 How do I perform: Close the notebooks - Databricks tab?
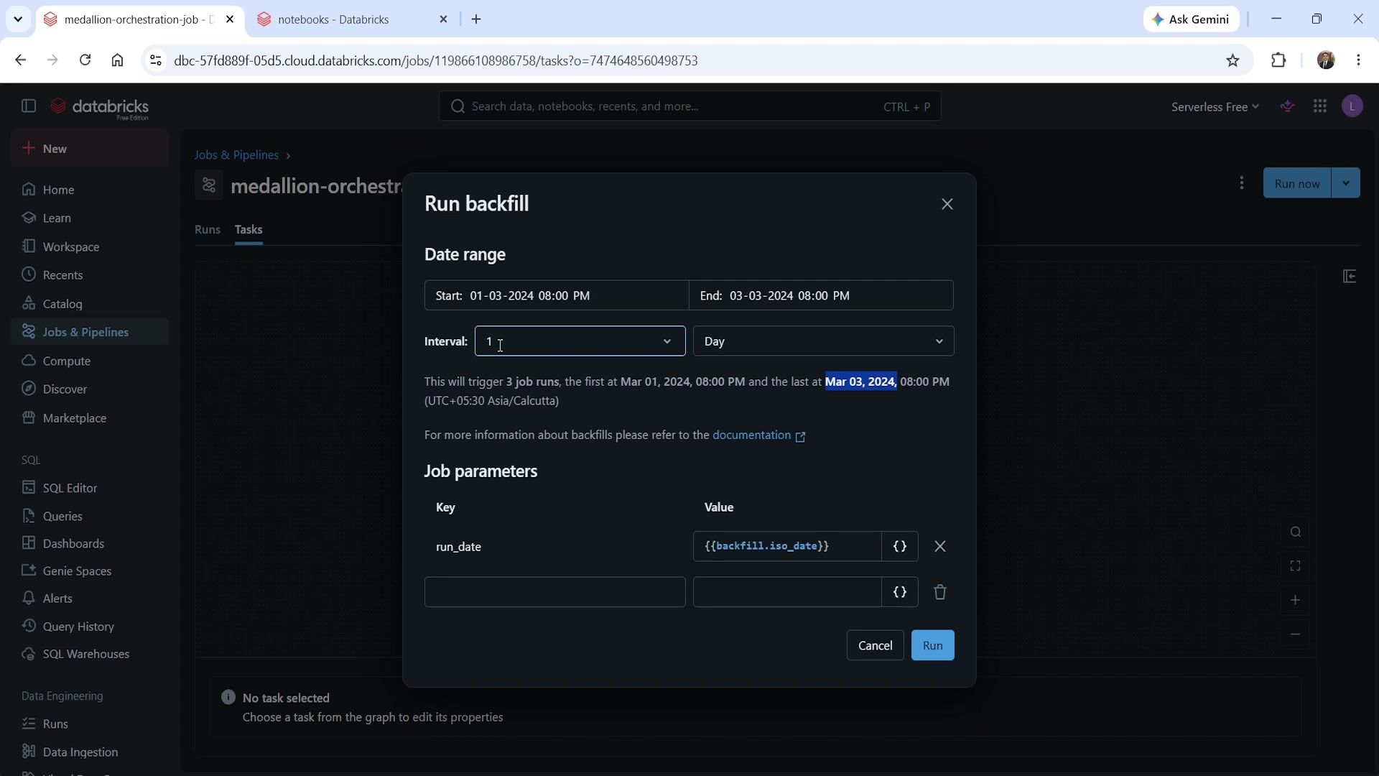pyautogui.click(x=443, y=19)
